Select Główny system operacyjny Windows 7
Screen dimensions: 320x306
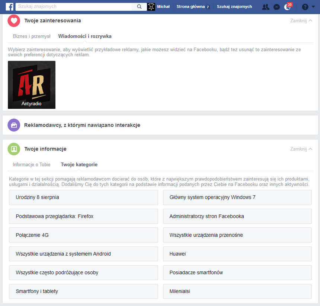[237, 198]
